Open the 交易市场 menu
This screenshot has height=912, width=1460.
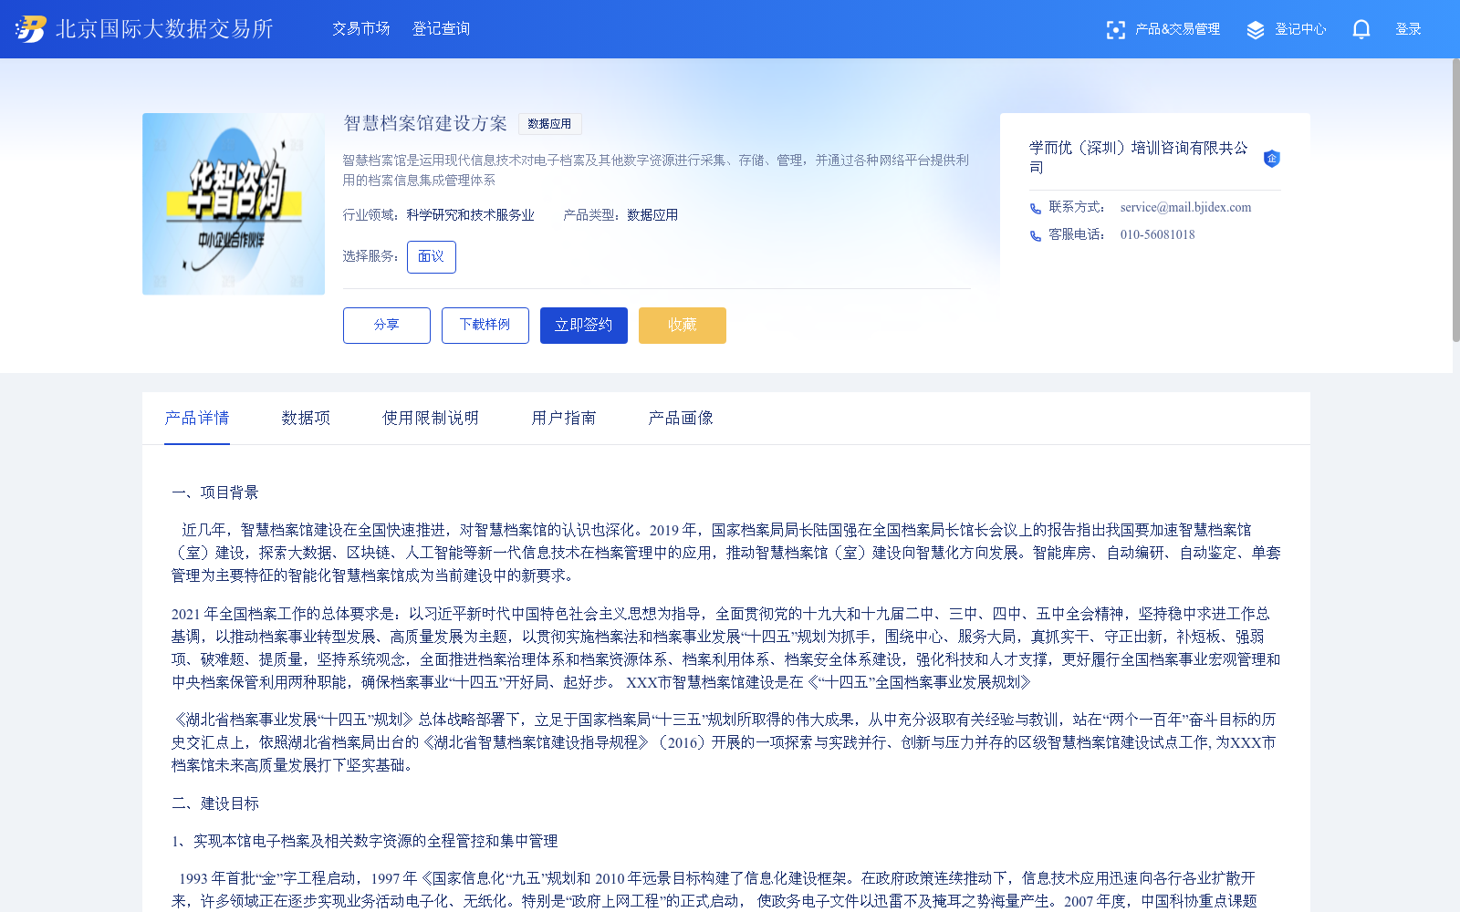[x=361, y=29]
